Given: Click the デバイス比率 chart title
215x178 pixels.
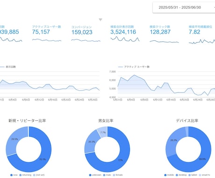Looking at the screenshot, I should (x=187, y=120).
